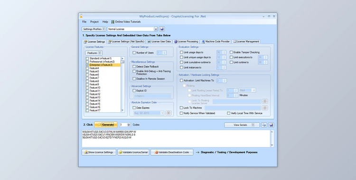
Task: Click Generate button with key icon
Action: (106, 125)
